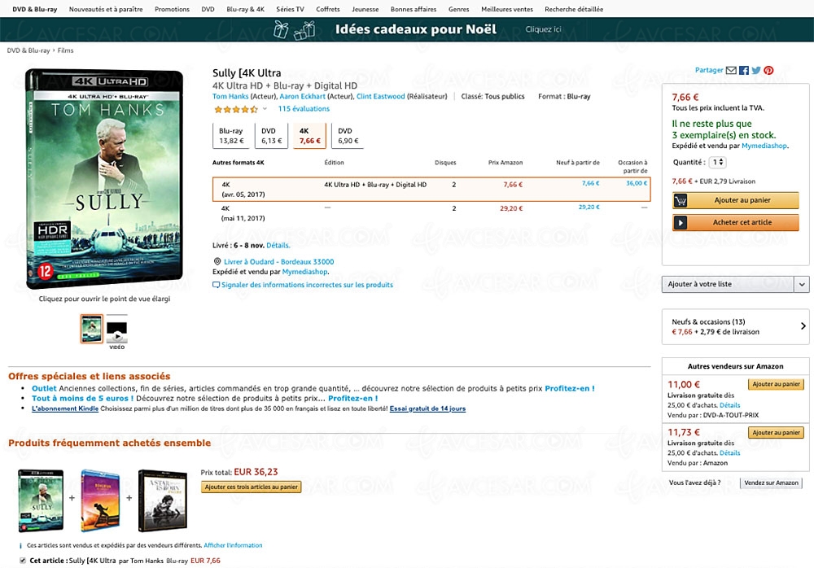Select the DVD 6,90 € format tab
The height and width of the screenshot is (568, 814).
348,136
